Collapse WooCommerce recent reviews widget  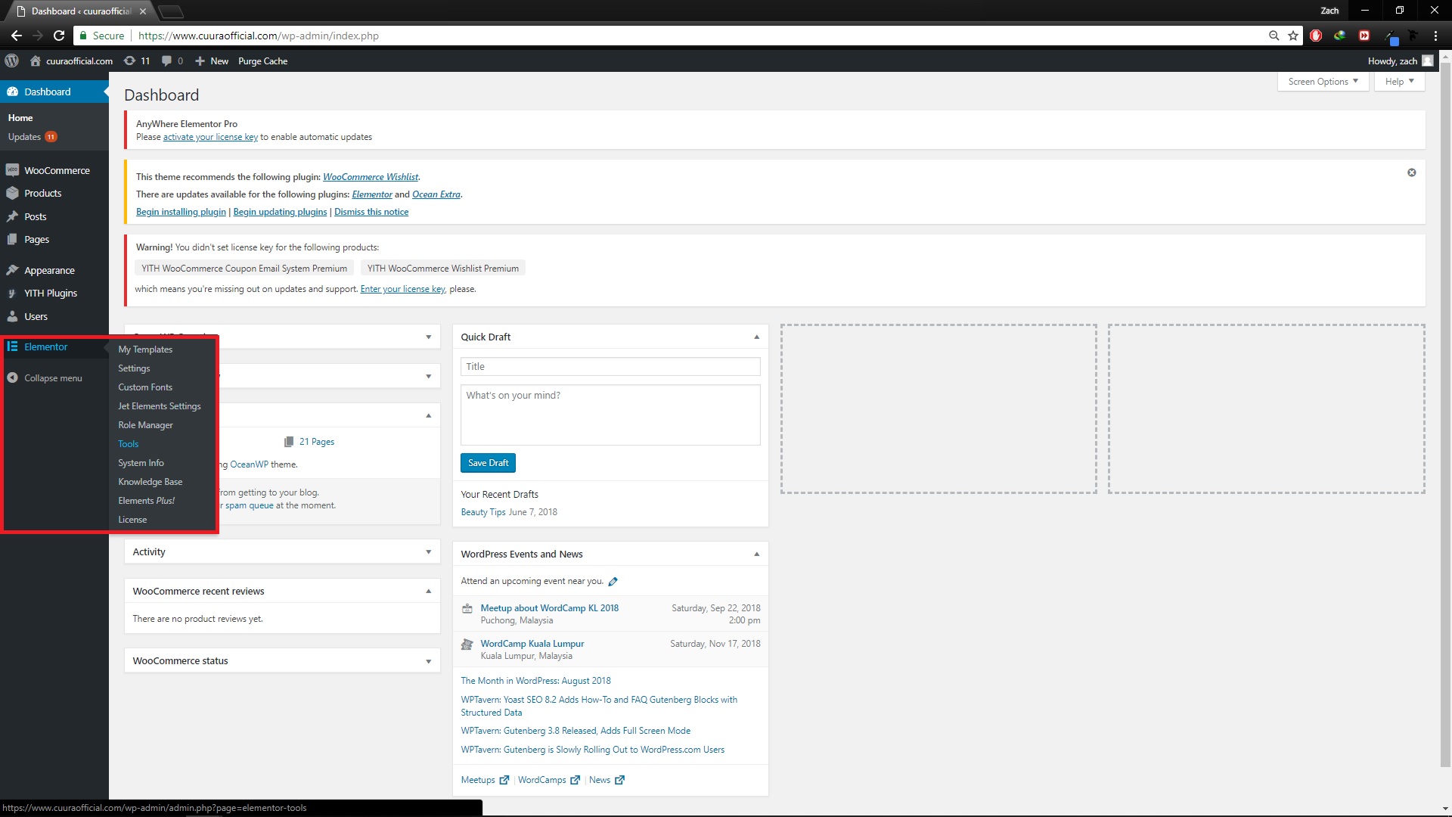[x=428, y=591]
